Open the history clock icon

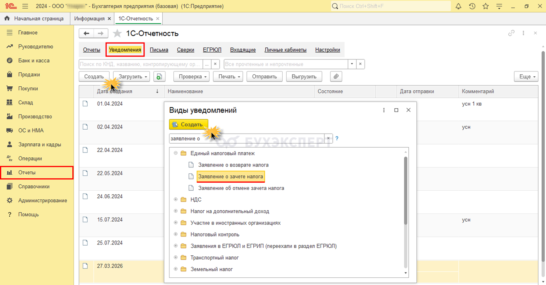pyautogui.click(x=472, y=6)
